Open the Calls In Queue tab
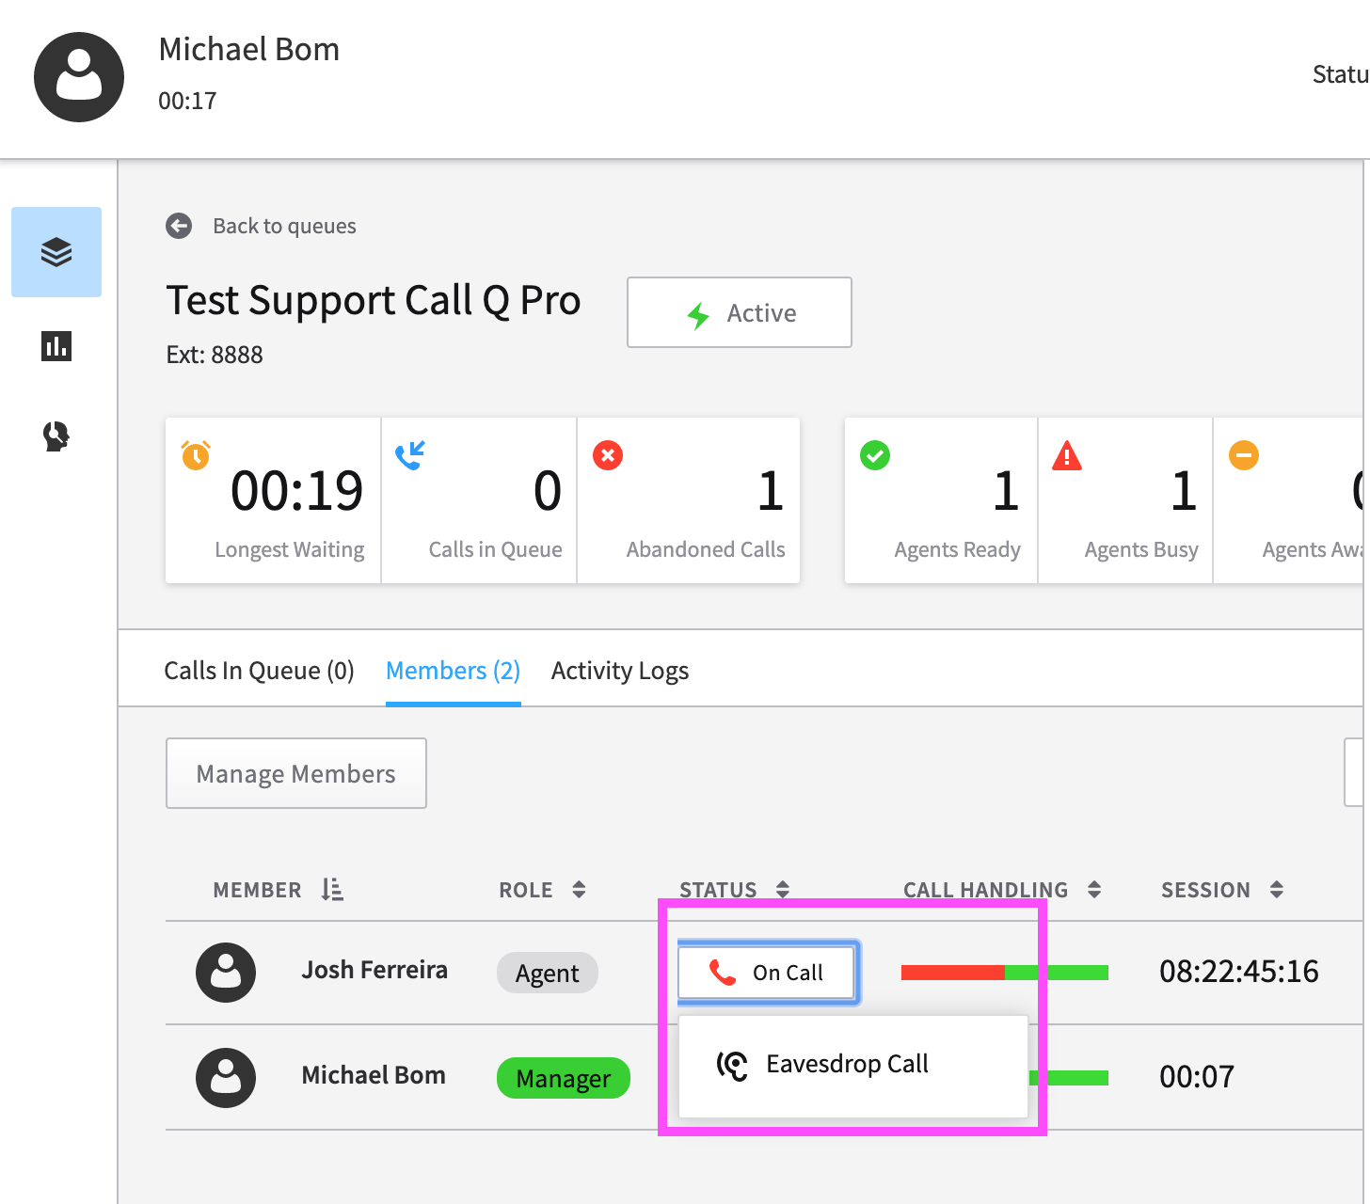The width and height of the screenshot is (1370, 1204). click(259, 670)
